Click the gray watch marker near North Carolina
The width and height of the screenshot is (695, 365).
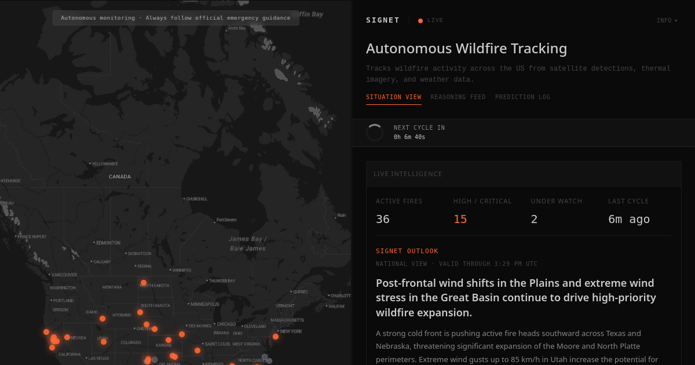point(265,357)
